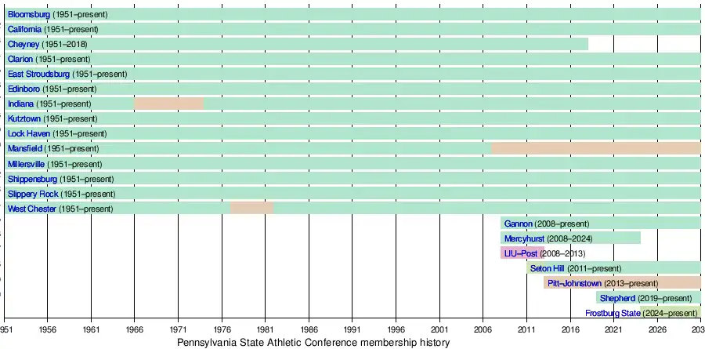The width and height of the screenshot is (705, 349).
Task: Open the East Stroudsburg link
Action: click(38, 75)
